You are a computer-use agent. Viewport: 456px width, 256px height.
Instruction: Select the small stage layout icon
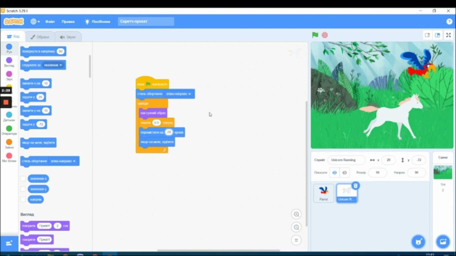(x=427, y=35)
